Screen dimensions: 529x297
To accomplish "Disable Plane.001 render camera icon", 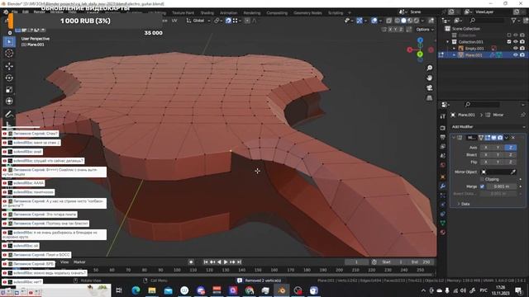I will pos(522,55).
